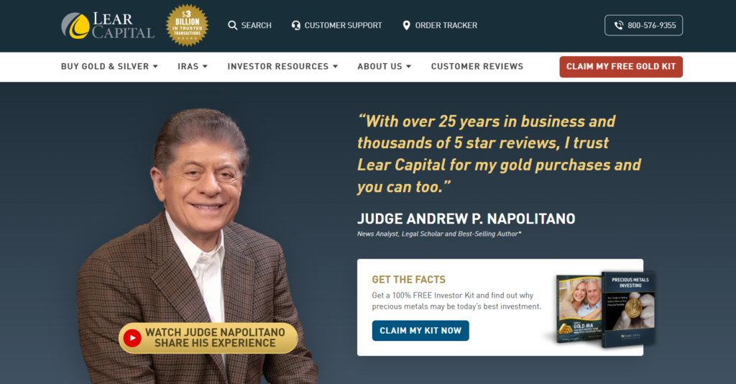Click the order tracker location pin icon
Viewport: 736px width, 384px height.
tap(407, 25)
